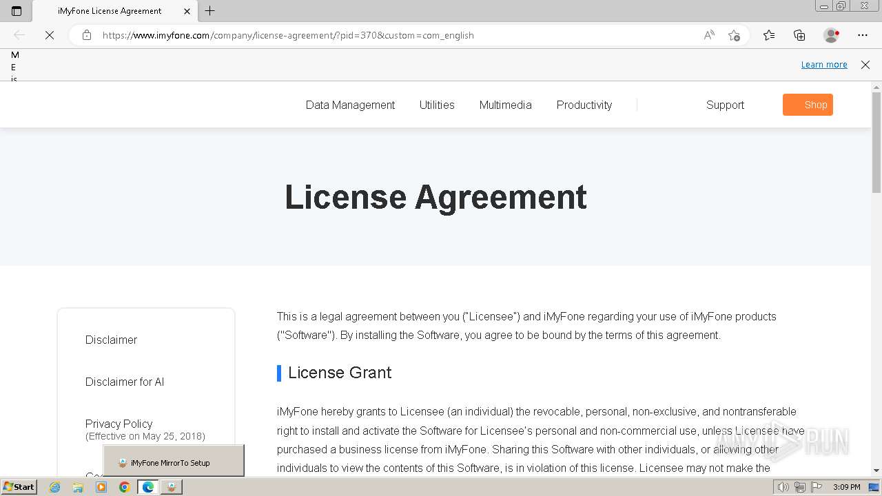Open the network tray icon

pyautogui.click(x=799, y=487)
